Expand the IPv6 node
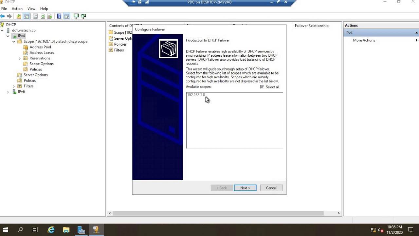Viewport: 419px width, 236px height. click(x=8, y=92)
